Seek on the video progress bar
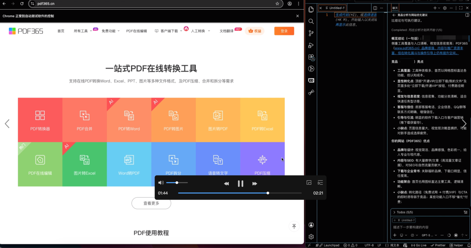 (240, 193)
